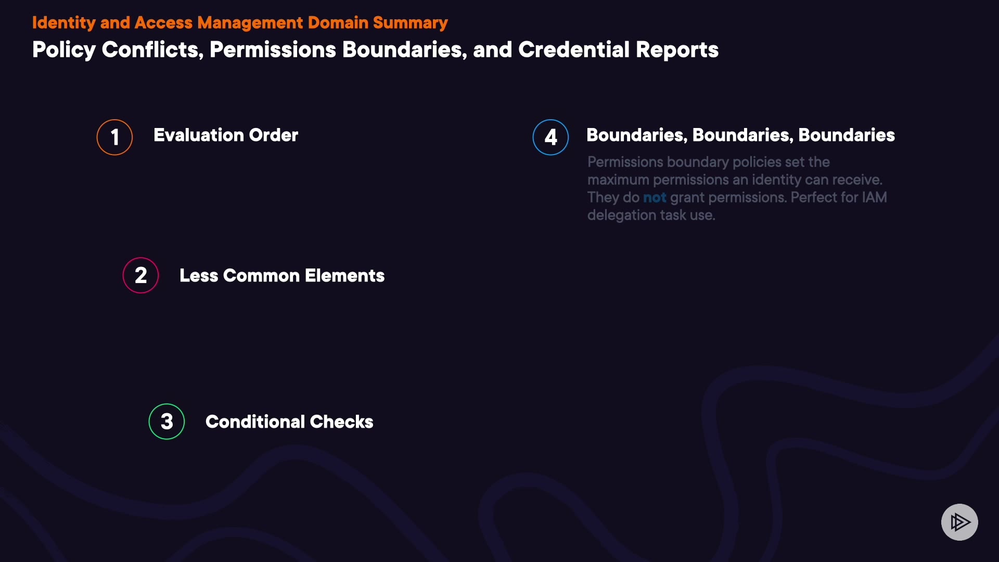This screenshot has width=999, height=562.
Task: Select the Less Common Elements heading
Action: pos(282,276)
